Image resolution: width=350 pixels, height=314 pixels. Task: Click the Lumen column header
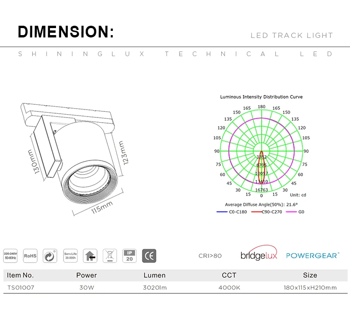(x=154, y=275)
